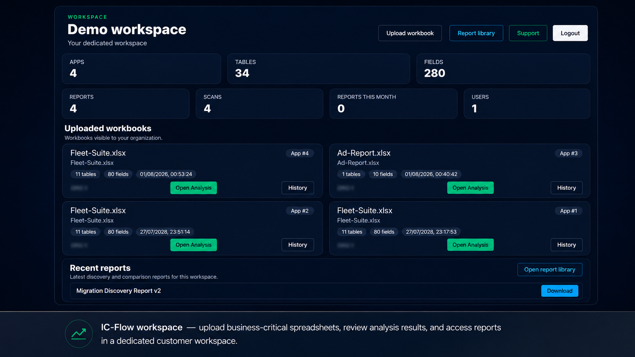
Task: Click the APPS stat card
Action: pyautogui.click(x=141, y=69)
